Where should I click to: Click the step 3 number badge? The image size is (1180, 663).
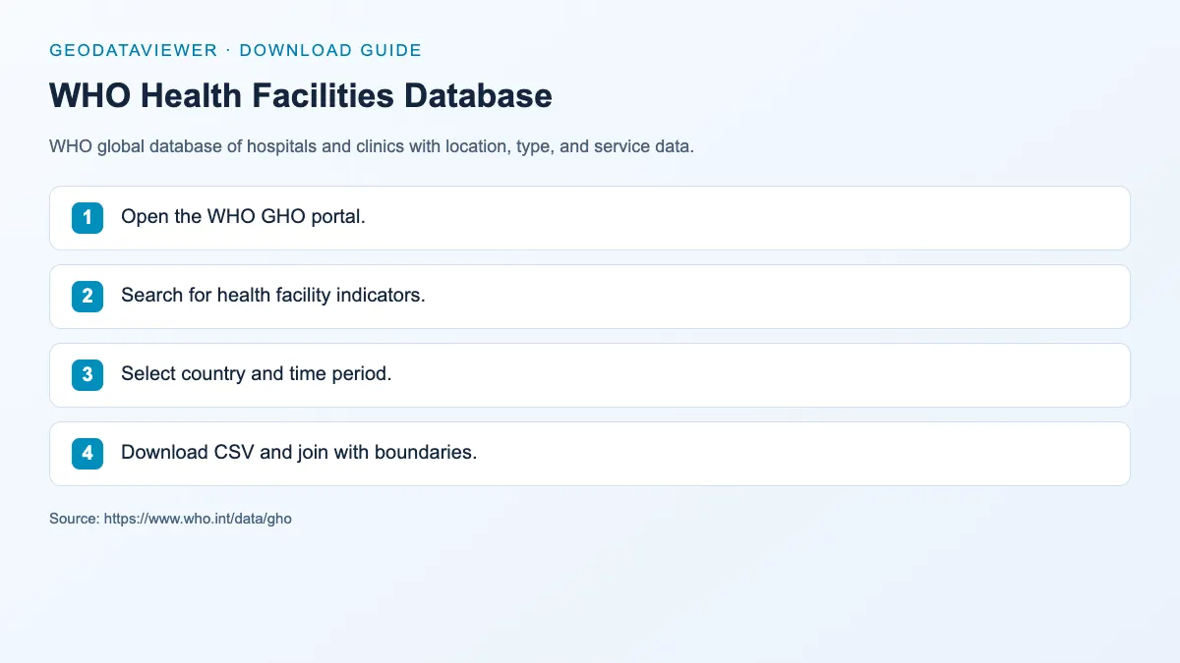pyautogui.click(x=88, y=375)
